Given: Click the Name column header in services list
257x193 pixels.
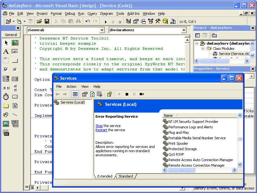Looking at the screenshot, I should [x=199, y=115].
